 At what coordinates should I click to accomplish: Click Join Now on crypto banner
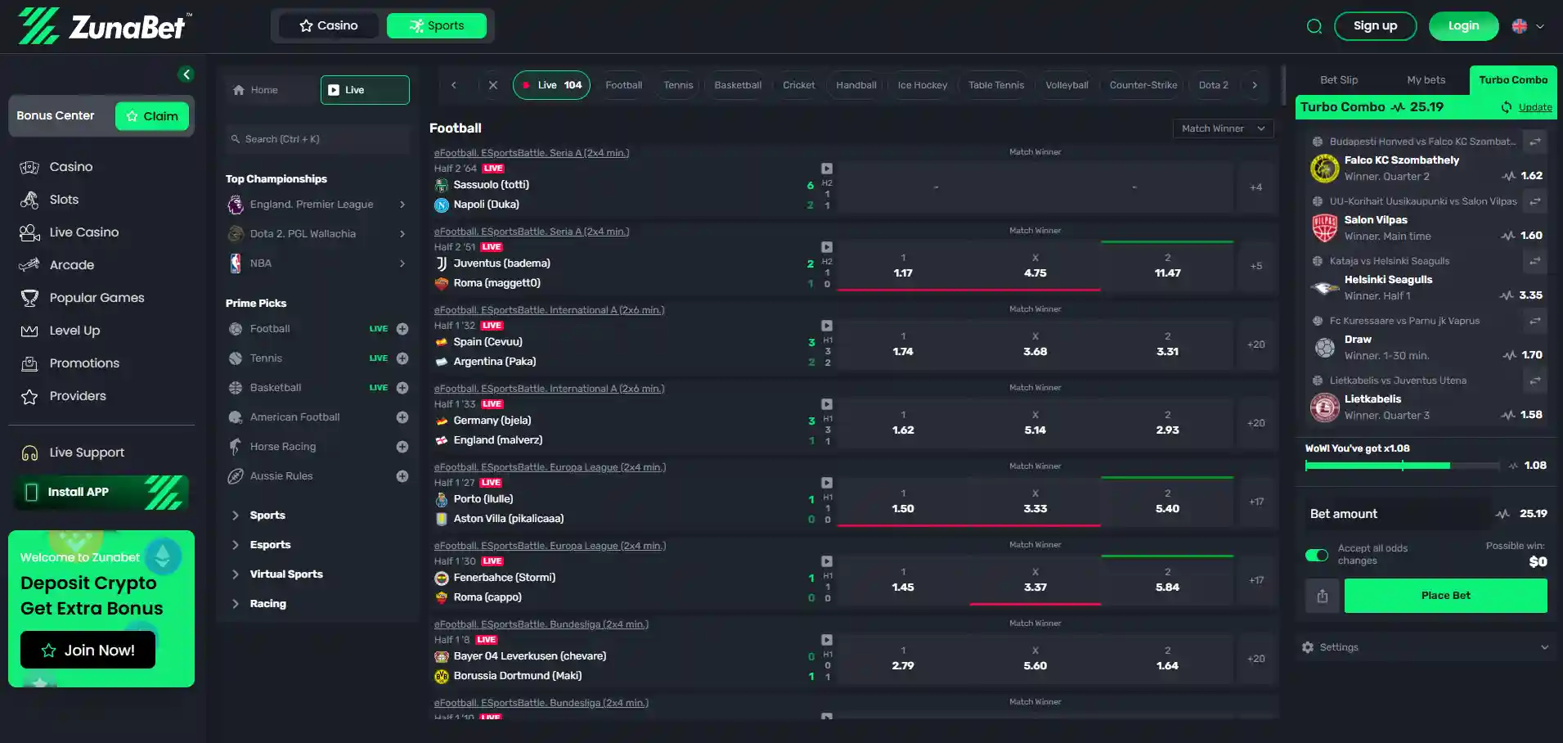click(x=88, y=650)
